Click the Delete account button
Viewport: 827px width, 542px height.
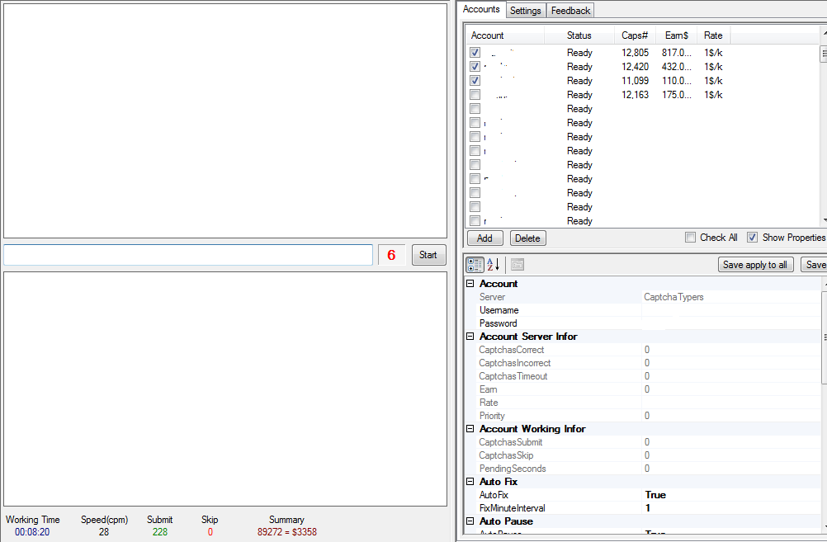[527, 238]
